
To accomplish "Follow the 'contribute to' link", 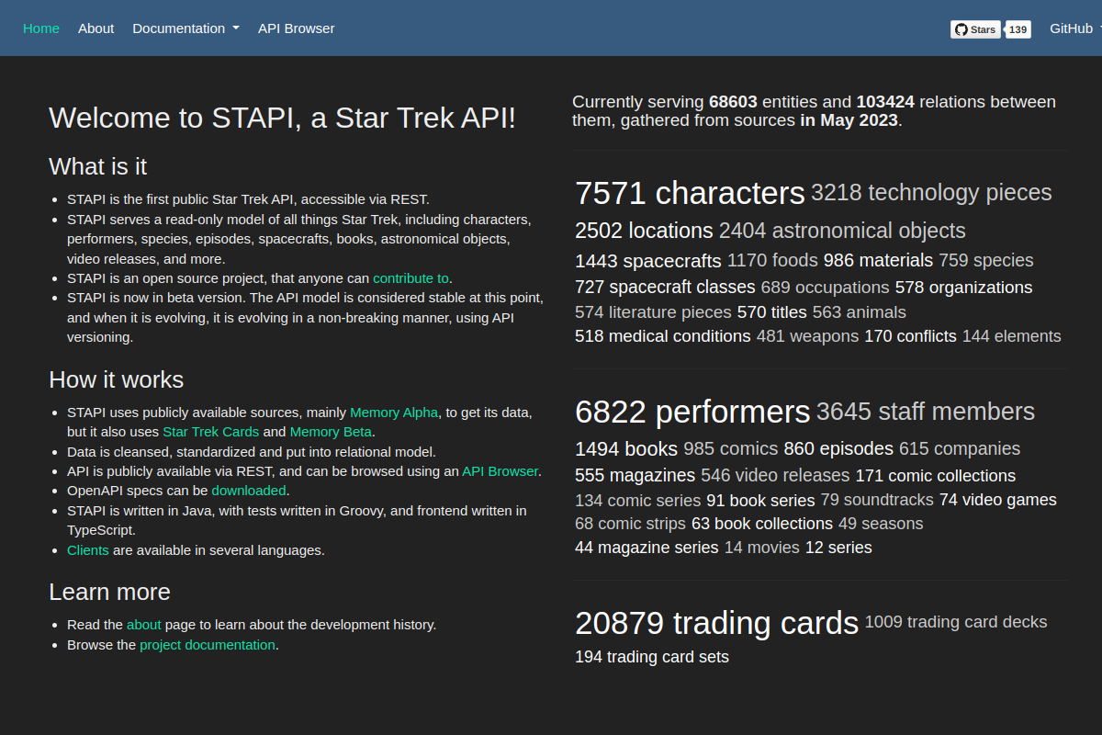I will (x=410, y=277).
